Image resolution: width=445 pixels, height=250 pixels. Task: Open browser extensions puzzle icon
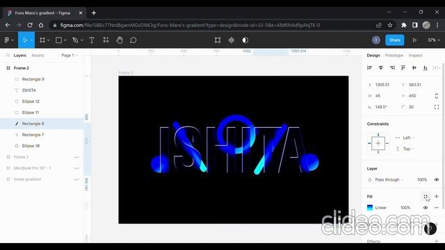point(403,25)
